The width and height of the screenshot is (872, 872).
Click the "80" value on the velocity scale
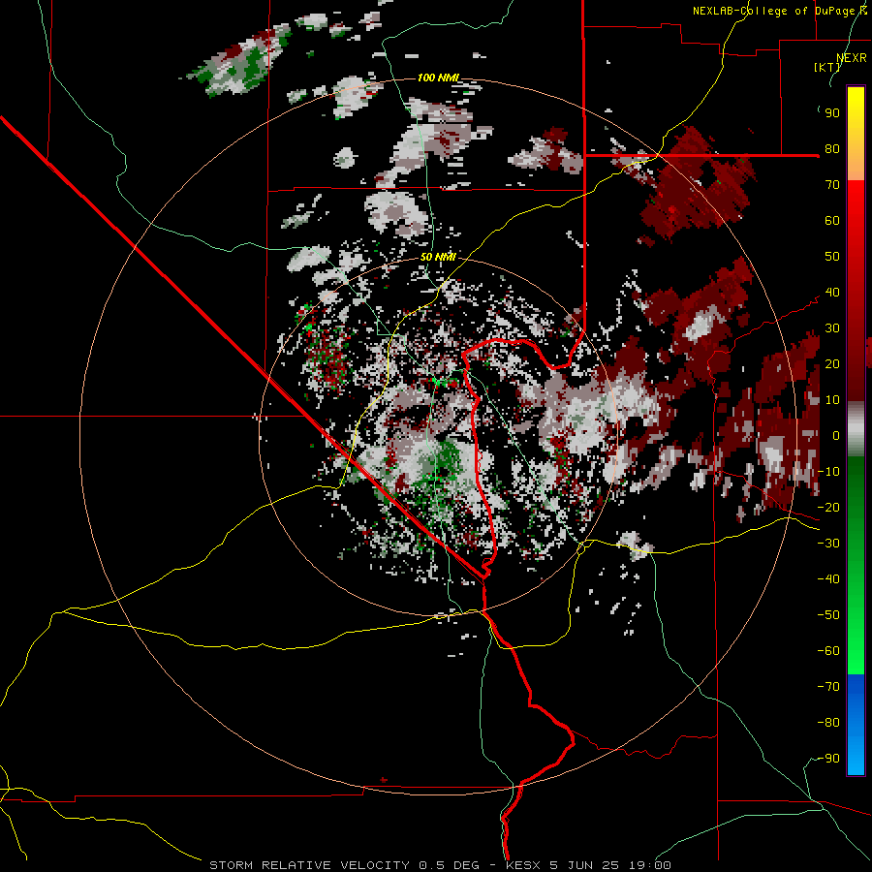coord(832,149)
